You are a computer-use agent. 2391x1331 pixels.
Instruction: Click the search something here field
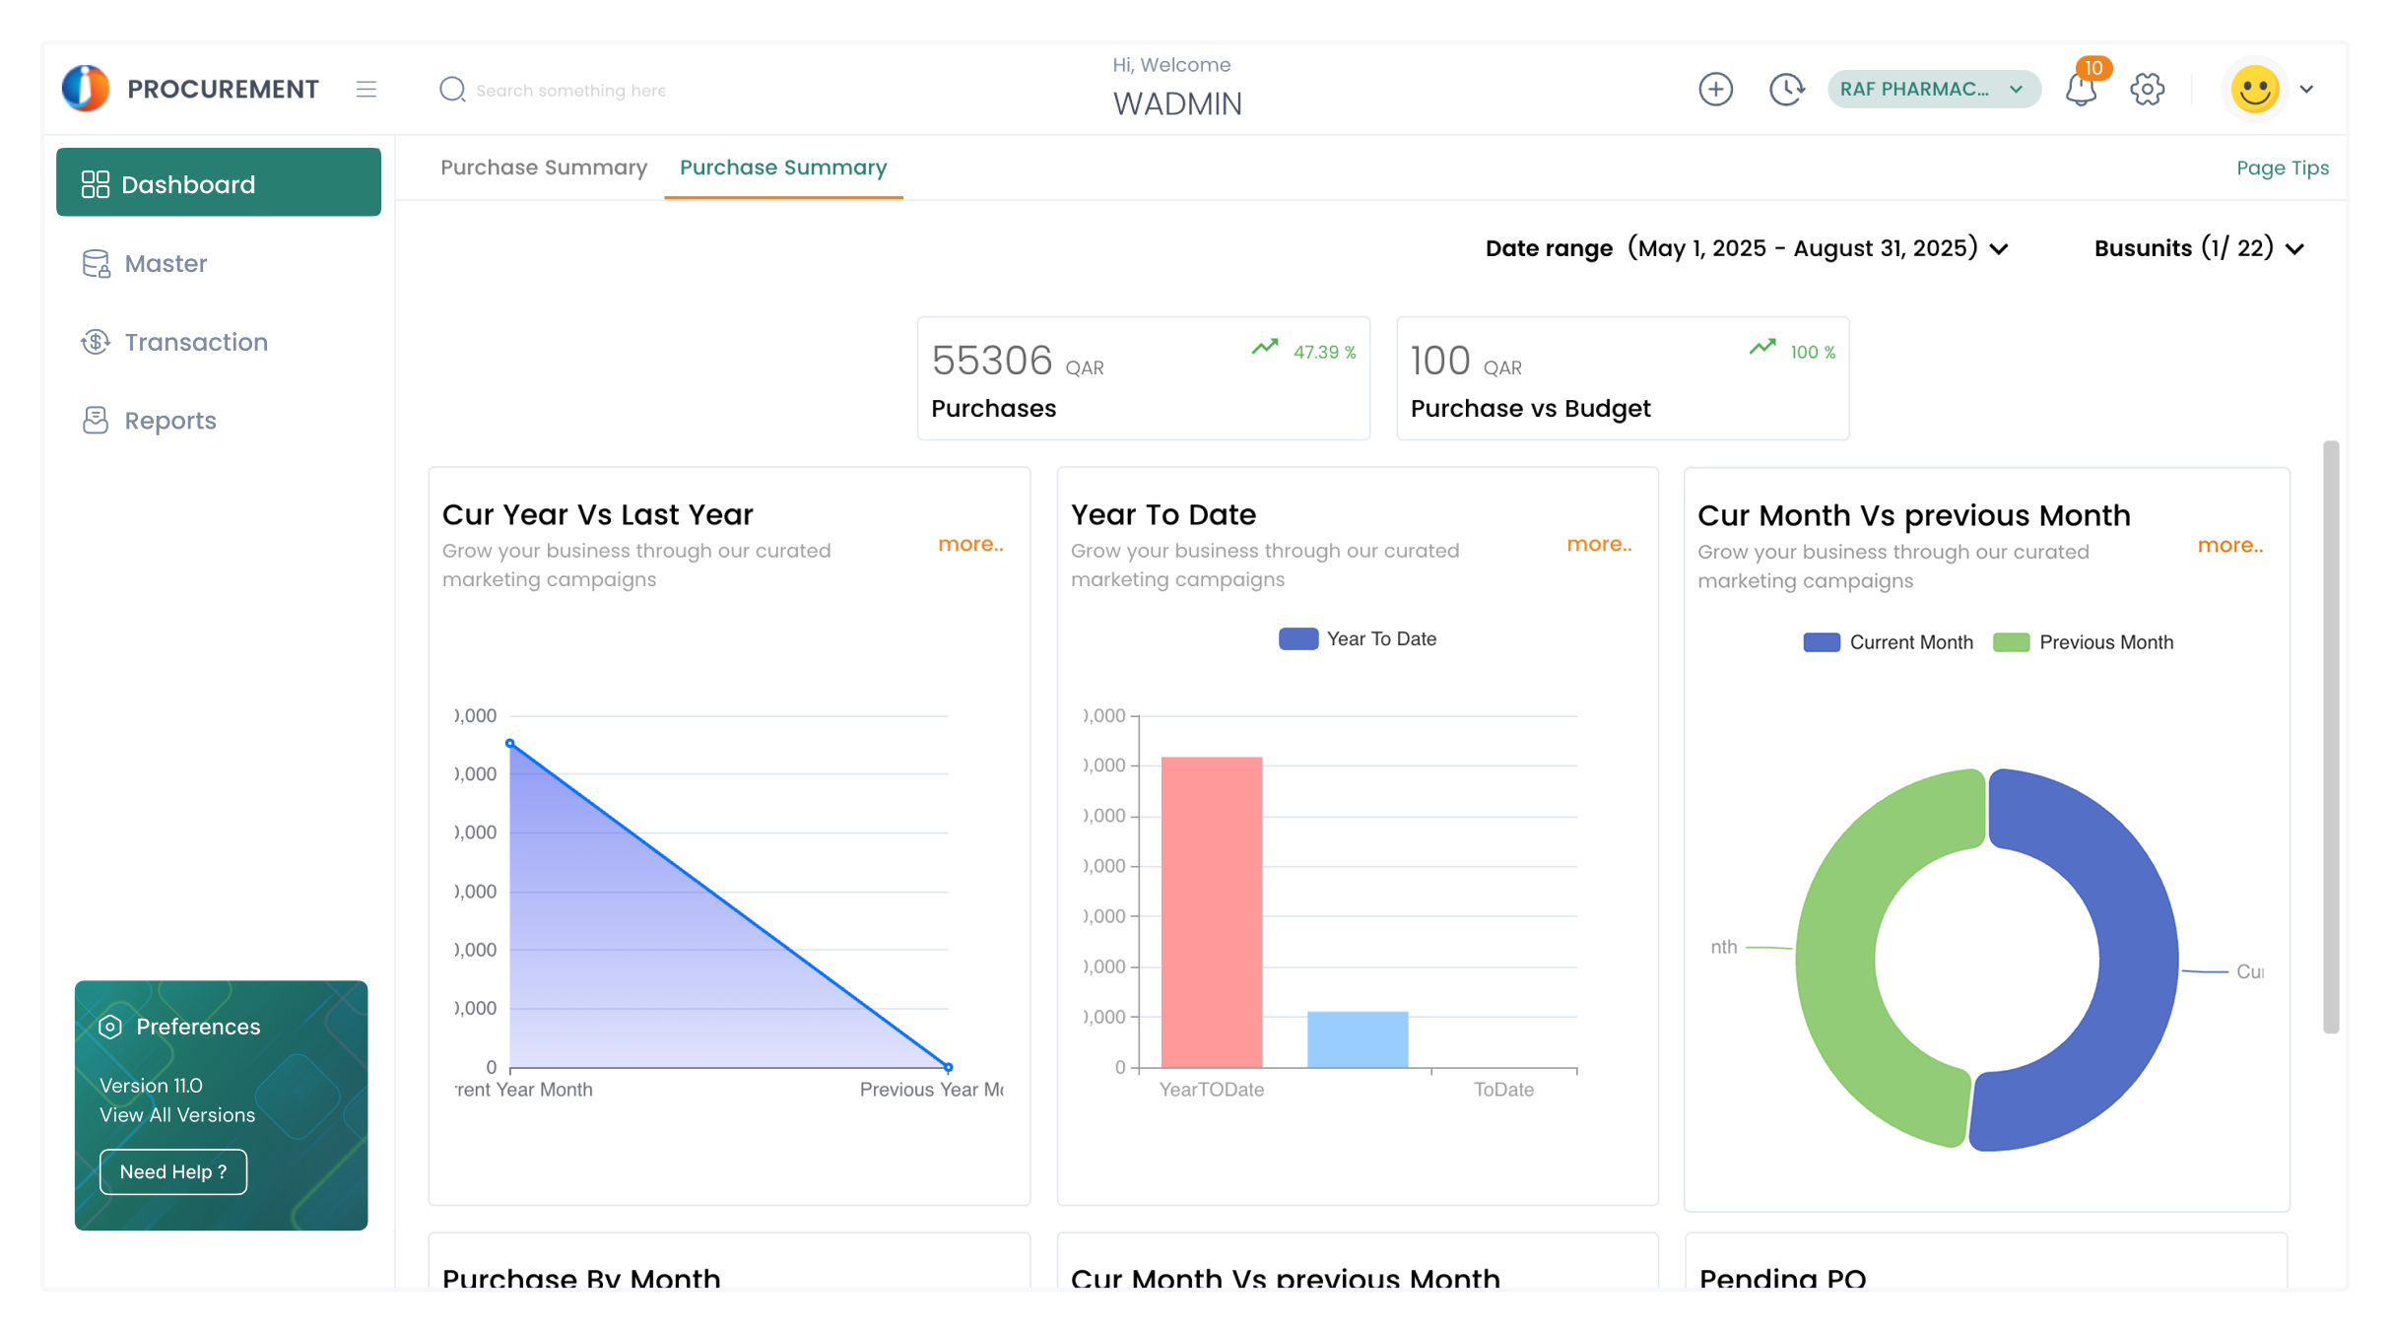pos(571,90)
